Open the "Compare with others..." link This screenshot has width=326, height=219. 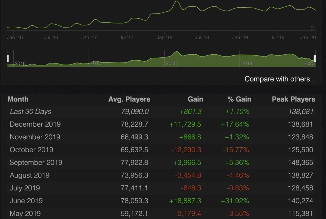coord(280,79)
